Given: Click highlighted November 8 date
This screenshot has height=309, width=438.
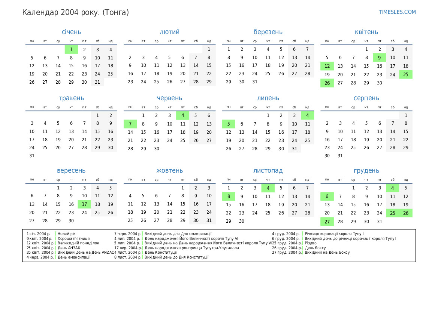Looking at the screenshot, I should tap(229, 197).
